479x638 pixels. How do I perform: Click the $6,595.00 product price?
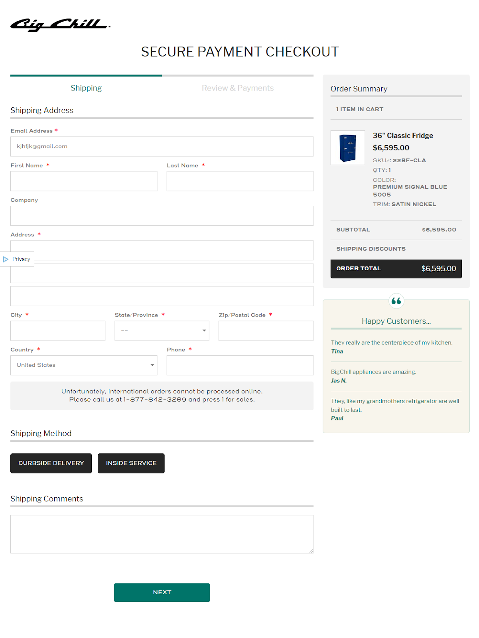391,148
